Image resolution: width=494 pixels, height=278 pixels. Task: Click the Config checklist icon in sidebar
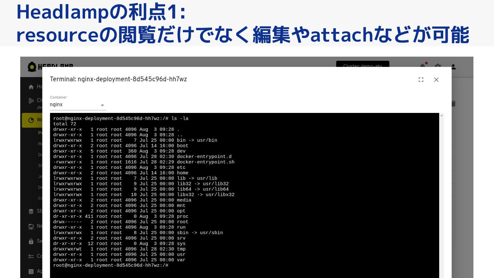click(31, 256)
